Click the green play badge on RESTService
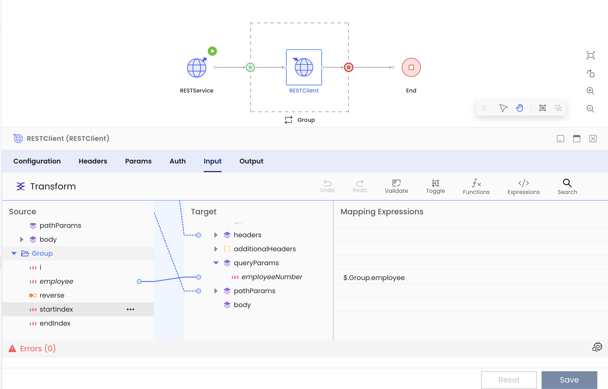This screenshot has width=608, height=389. click(x=212, y=51)
